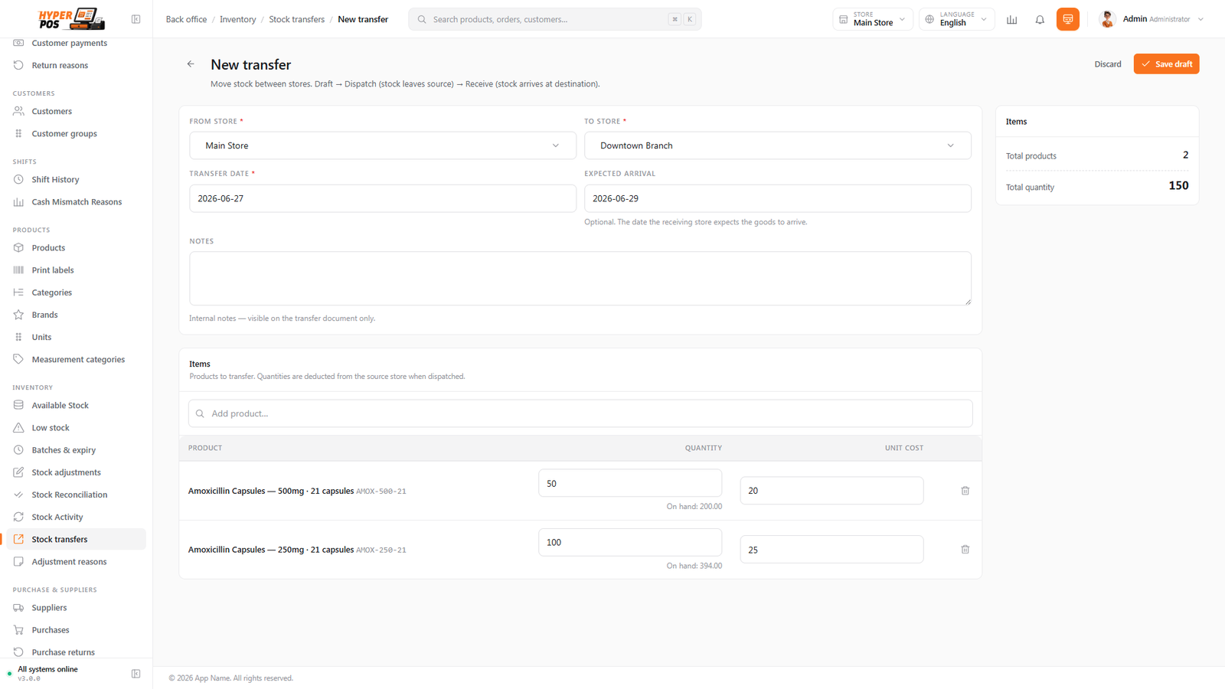Screen dimensions: 1225x689
Task: Edit unit cost 25 field
Action: (x=831, y=550)
